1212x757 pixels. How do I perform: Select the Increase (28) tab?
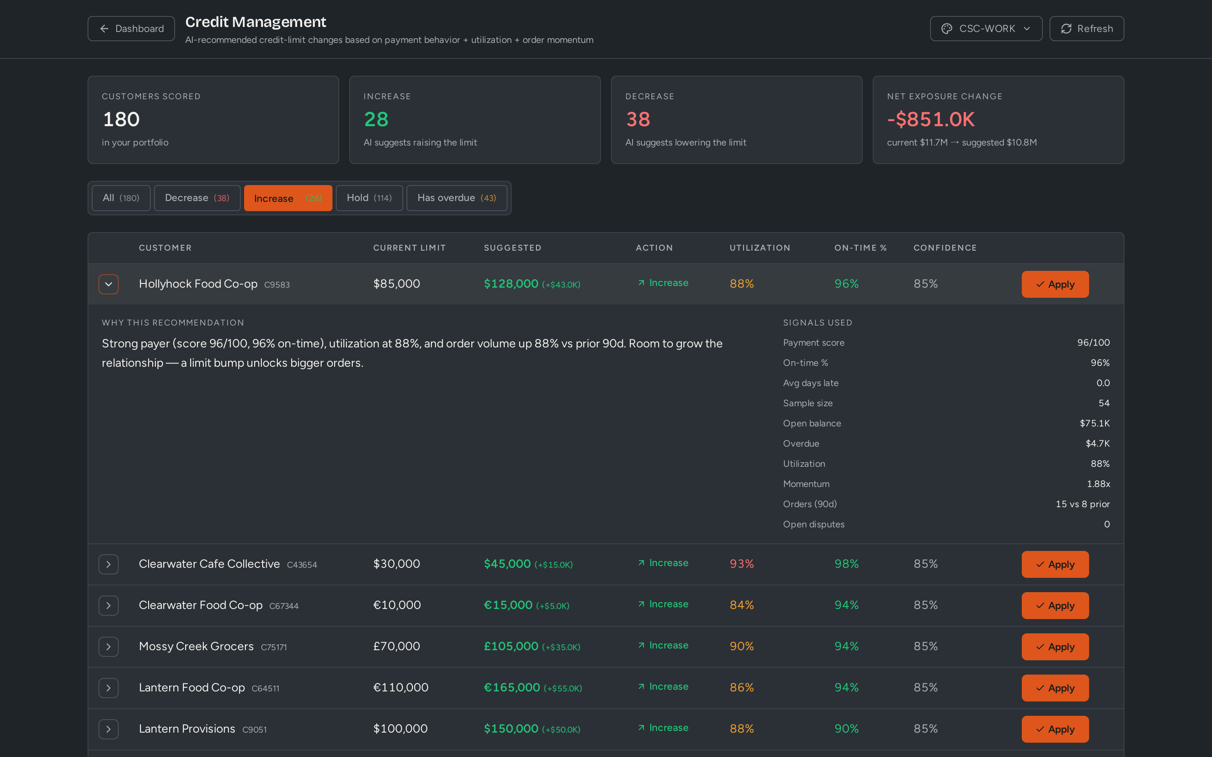pyautogui.click(x=288, y=198)
